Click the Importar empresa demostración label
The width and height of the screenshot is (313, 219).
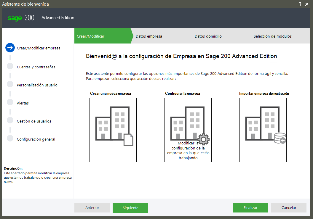pyautogui.click(x=264, y=94)
